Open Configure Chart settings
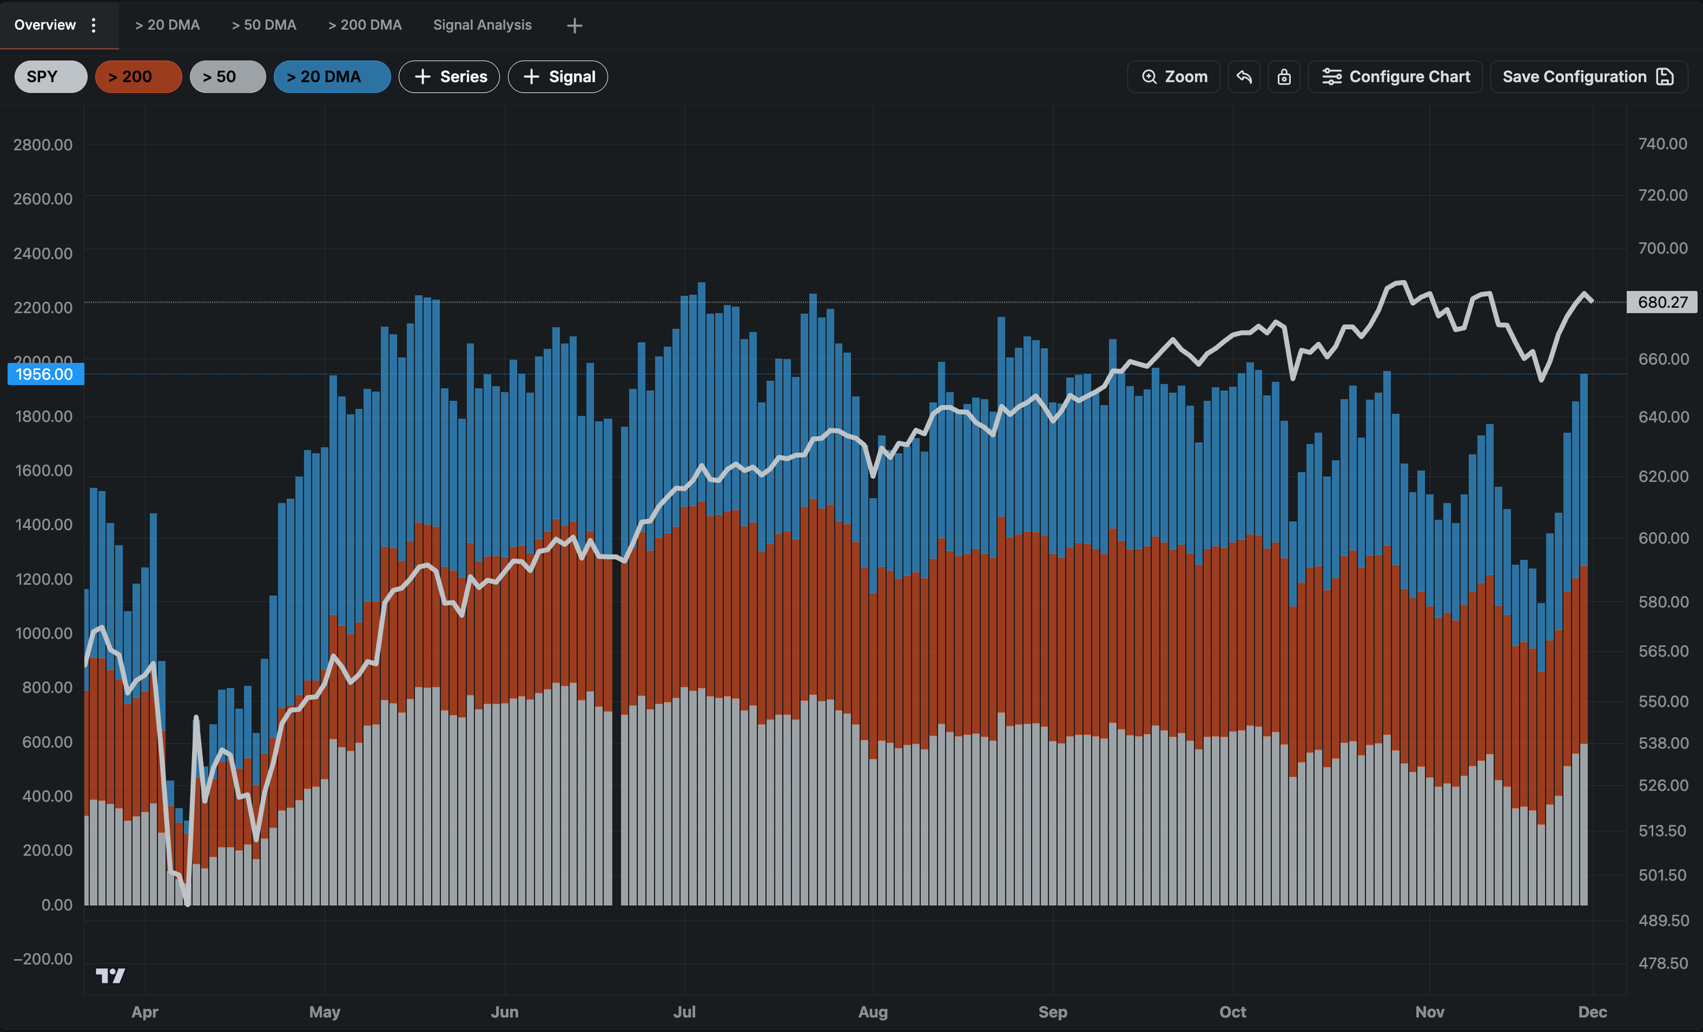Image resolution: width=1703 pixels, height=1032 pixels. tap(1394, 77)
